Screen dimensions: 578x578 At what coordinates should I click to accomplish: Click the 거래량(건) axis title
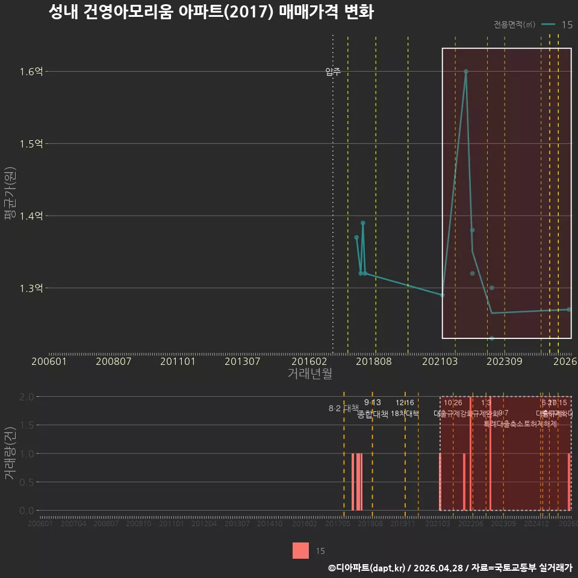[10, 453]
